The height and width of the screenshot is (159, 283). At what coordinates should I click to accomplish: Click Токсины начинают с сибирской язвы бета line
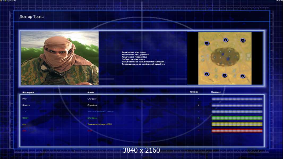coord(143,64)
